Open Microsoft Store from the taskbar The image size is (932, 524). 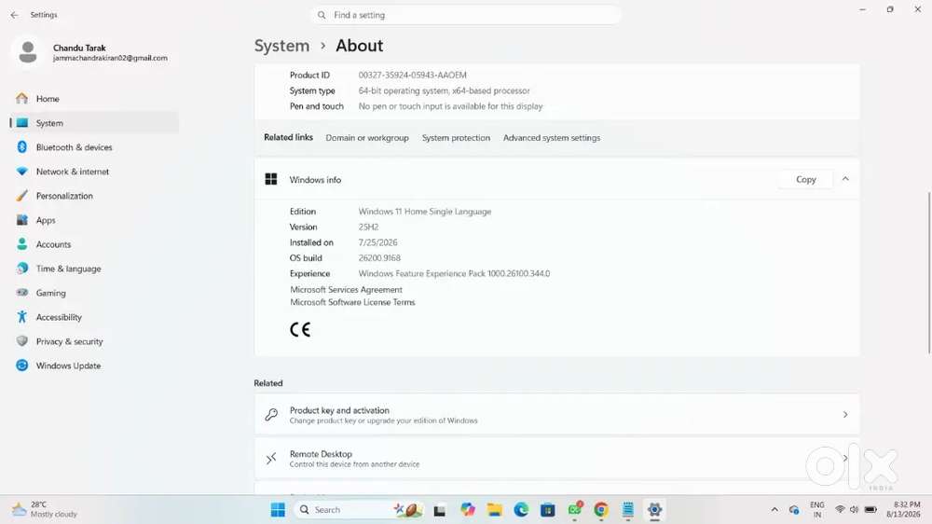(548, 510)
